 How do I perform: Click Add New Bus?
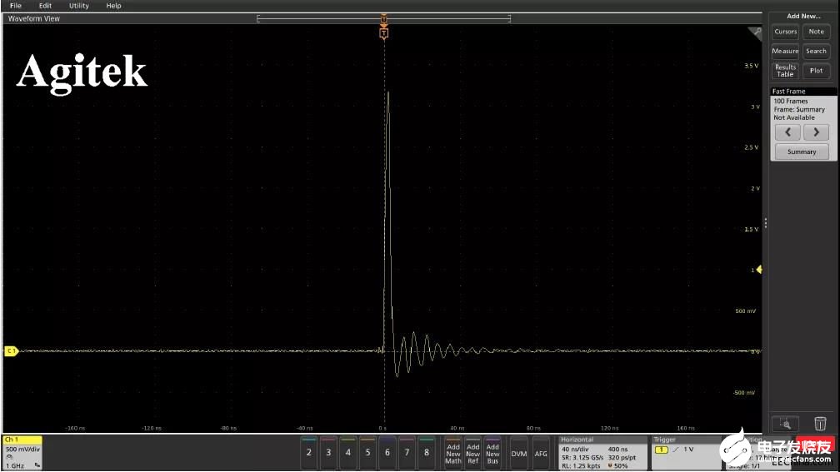(x=492, y=453)
